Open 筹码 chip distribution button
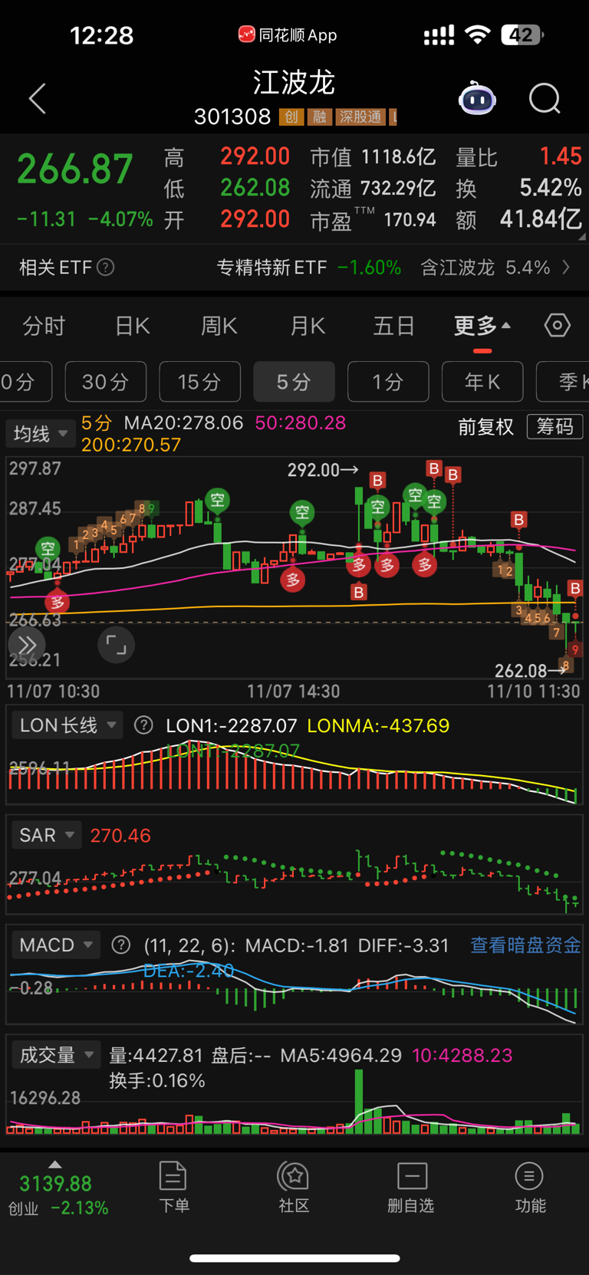The image size is (589, 1275). click(554, 426)
